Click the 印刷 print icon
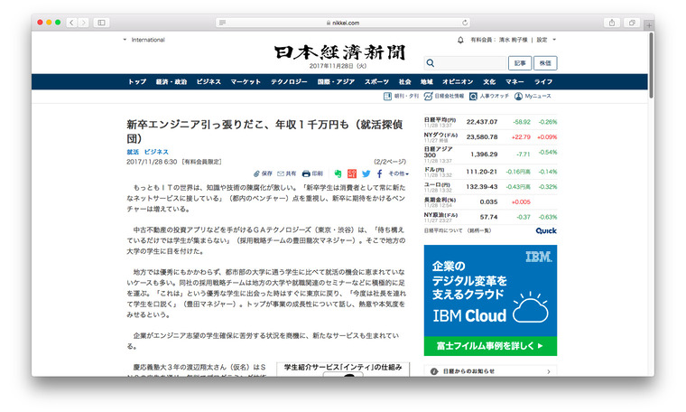 (312, 173)
